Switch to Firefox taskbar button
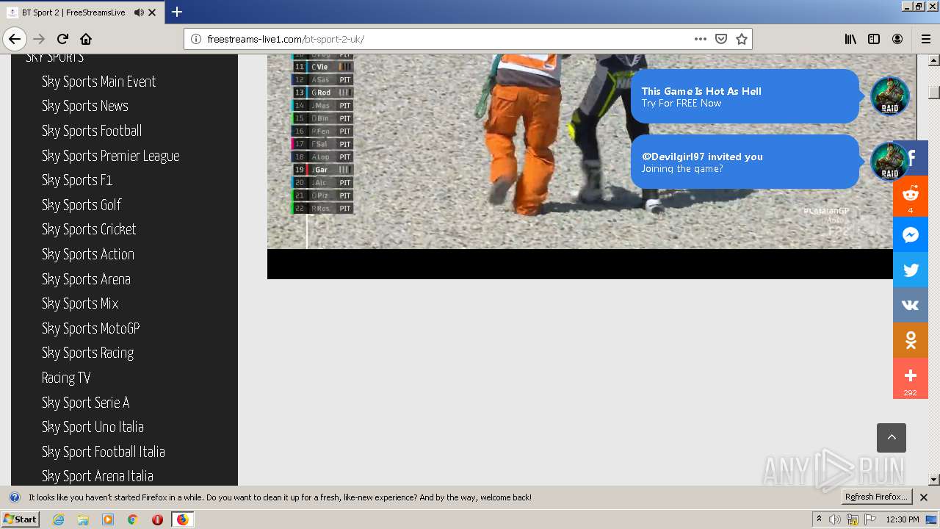Viewport: 940px width, 529px height. 182,519
